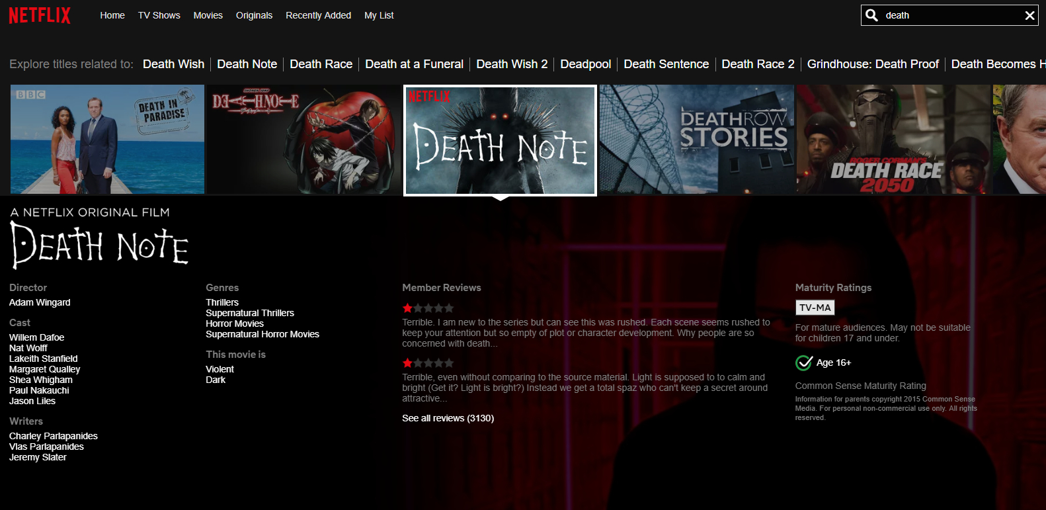Click the search field containing 'death'
The height and width of the screenshot is (510, 1046).
click(x=949, y=15)
